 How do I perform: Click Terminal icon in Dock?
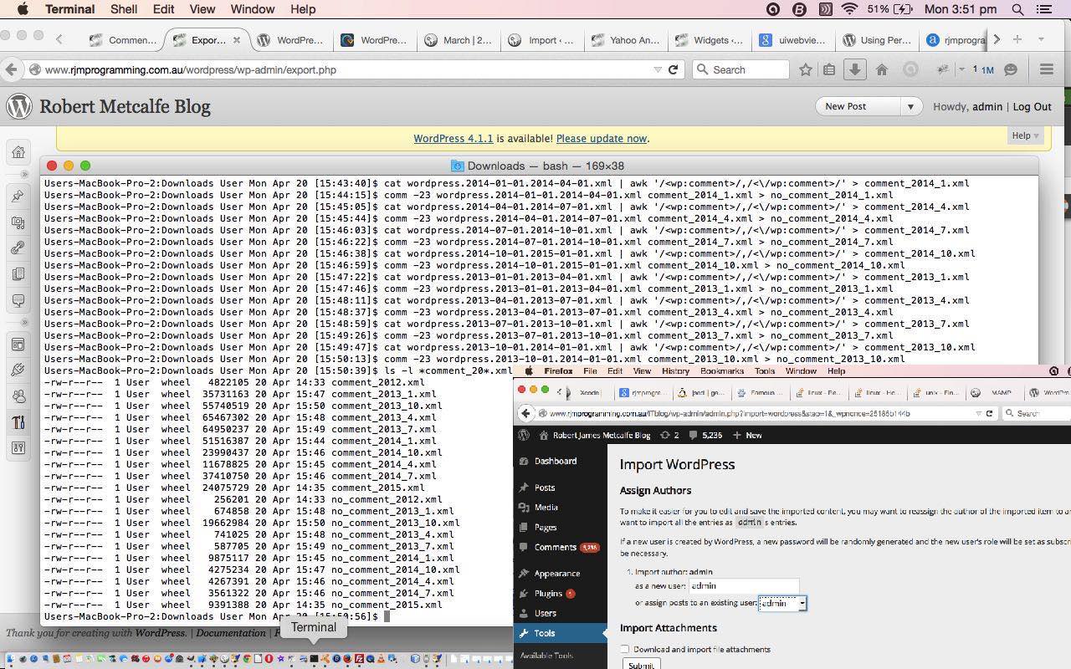[314, 659]
